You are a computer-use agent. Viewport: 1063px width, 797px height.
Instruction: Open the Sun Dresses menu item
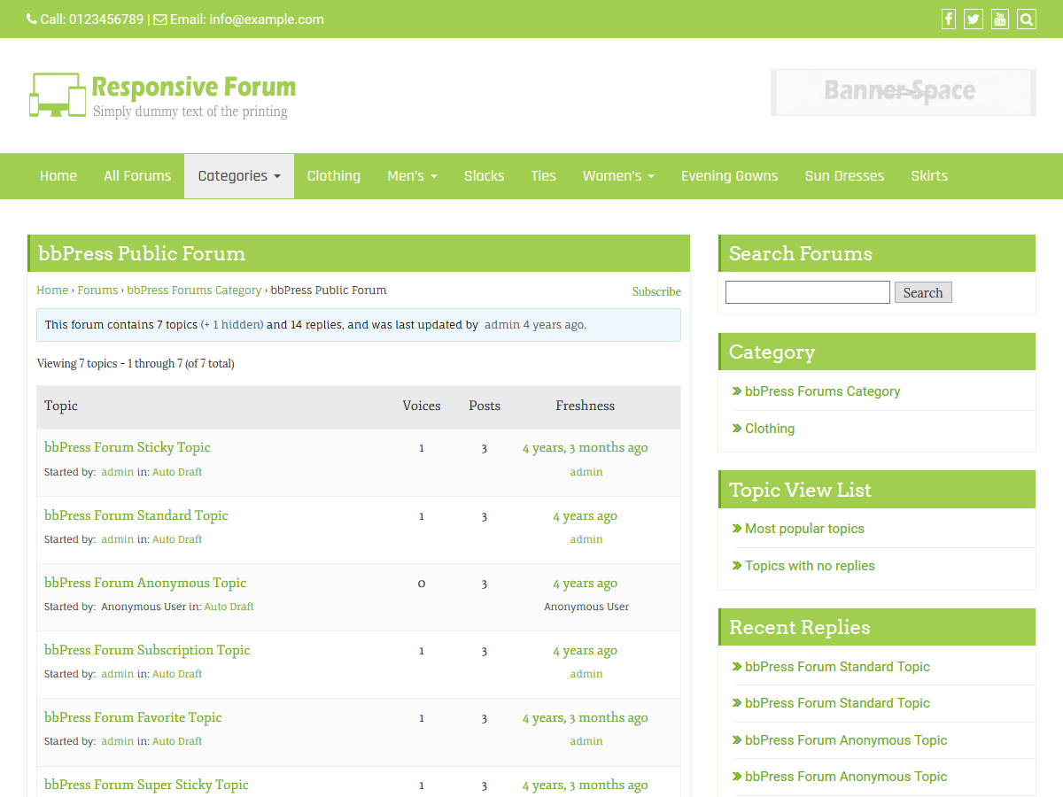point(845,176)
